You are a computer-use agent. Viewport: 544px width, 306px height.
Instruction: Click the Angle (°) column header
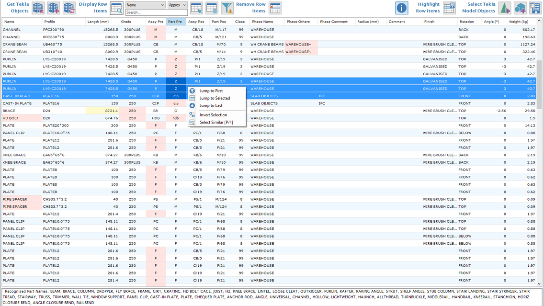click(x=494, y=22)
